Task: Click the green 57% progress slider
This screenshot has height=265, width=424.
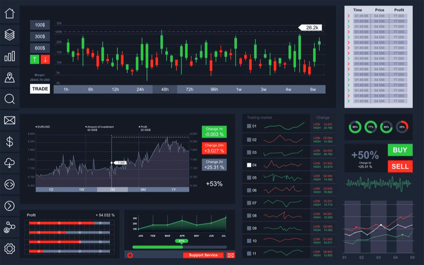Action: click(180, 241)
